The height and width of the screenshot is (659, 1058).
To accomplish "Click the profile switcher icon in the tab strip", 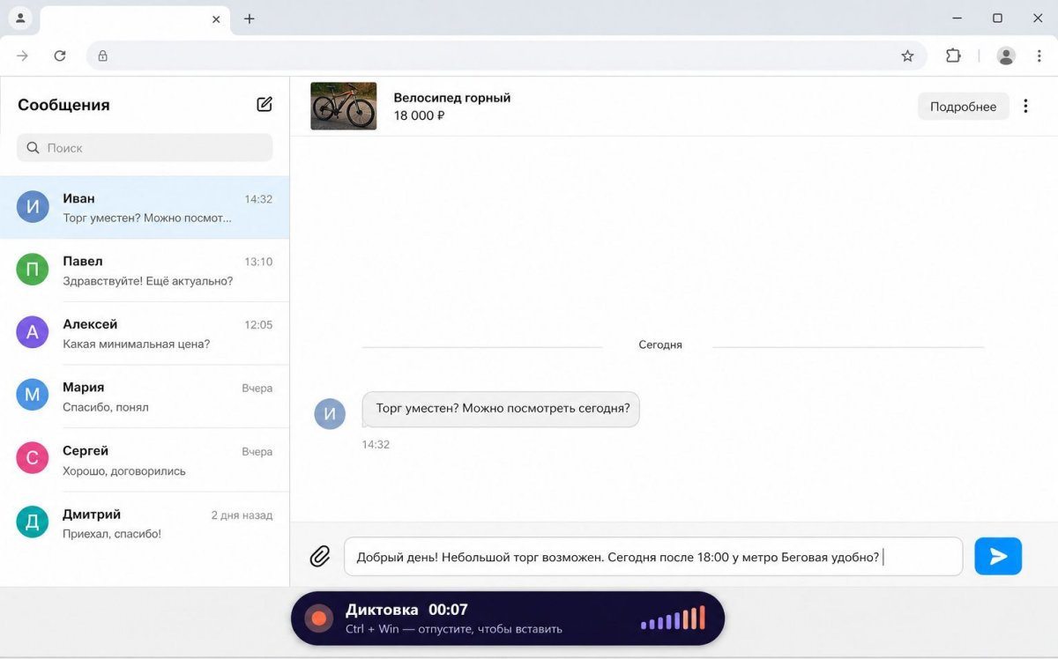I will tap(20, 18).
